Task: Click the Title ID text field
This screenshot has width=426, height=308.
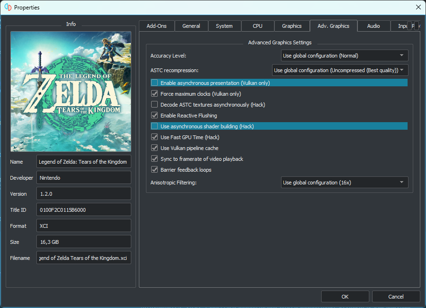Action: coord(84,210)
